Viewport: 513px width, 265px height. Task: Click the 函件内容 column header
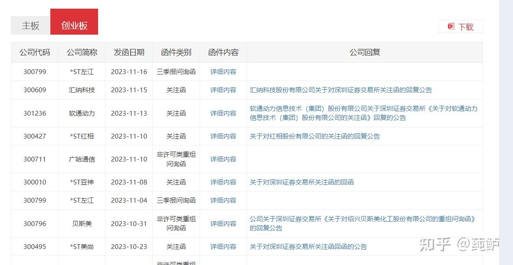[x=223, y=52]
